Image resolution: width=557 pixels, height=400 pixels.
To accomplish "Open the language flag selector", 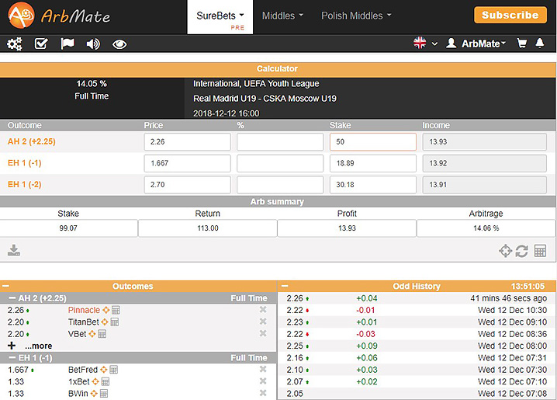I will tap(425, 43).
